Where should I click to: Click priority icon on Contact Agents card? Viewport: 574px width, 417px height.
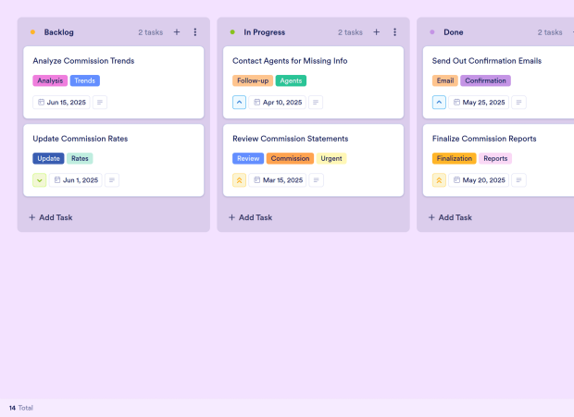[239, 103]
